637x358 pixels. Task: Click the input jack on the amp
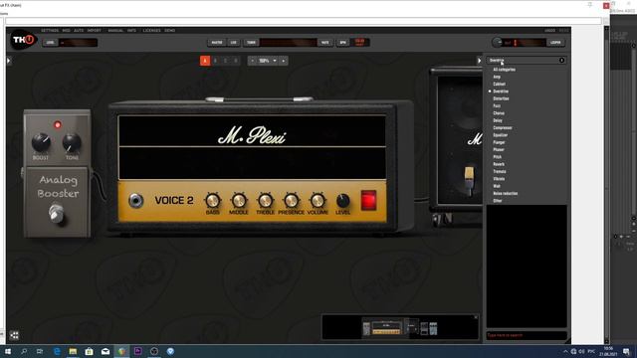[135, 201]
